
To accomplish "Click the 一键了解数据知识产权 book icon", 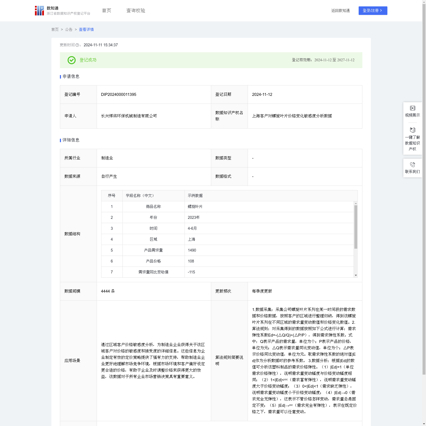I will coord(412,130).
